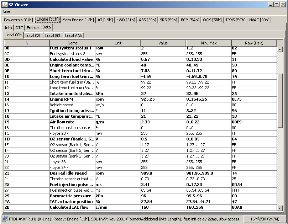
Task: Open the 4WD [21h] tab
Action: click(x=126, y=20)
